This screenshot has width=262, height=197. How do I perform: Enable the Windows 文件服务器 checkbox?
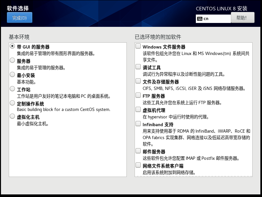click(x=138, y=46)
